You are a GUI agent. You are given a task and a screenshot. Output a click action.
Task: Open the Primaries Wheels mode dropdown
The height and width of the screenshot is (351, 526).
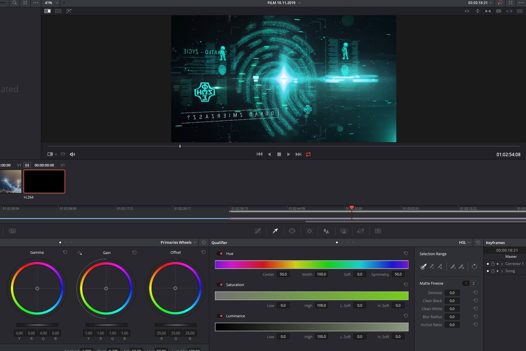click(178, 242)
